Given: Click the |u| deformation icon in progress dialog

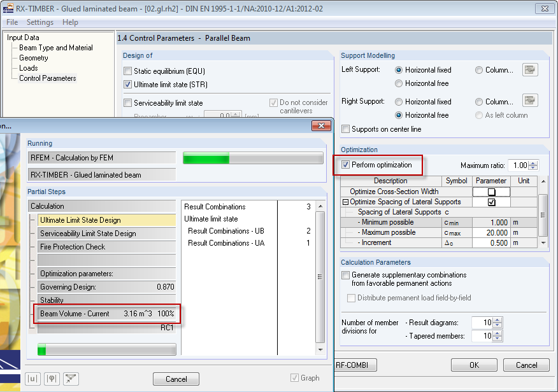Looking at the screenshot, I should click(x=32, y=379).
